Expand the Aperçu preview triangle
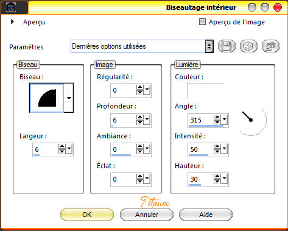Viewport: 288px width, 231px height. coord(12,22)
